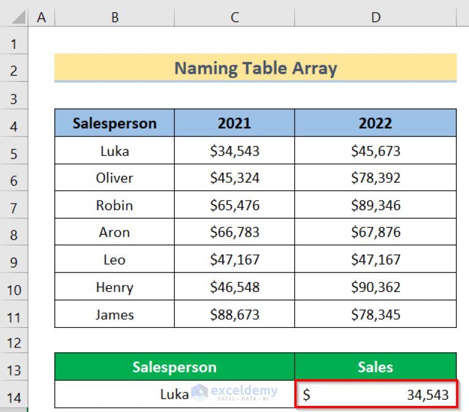Select row 14 header
Viewport: 469px width, 412px height.
(14, 395)
